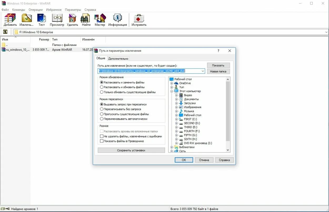Click the Отмена button

click(x=204, y=160)
